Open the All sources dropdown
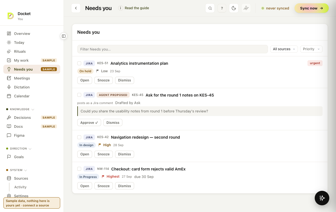The width and height of the screenshot is (336, 212). (284, 49)
